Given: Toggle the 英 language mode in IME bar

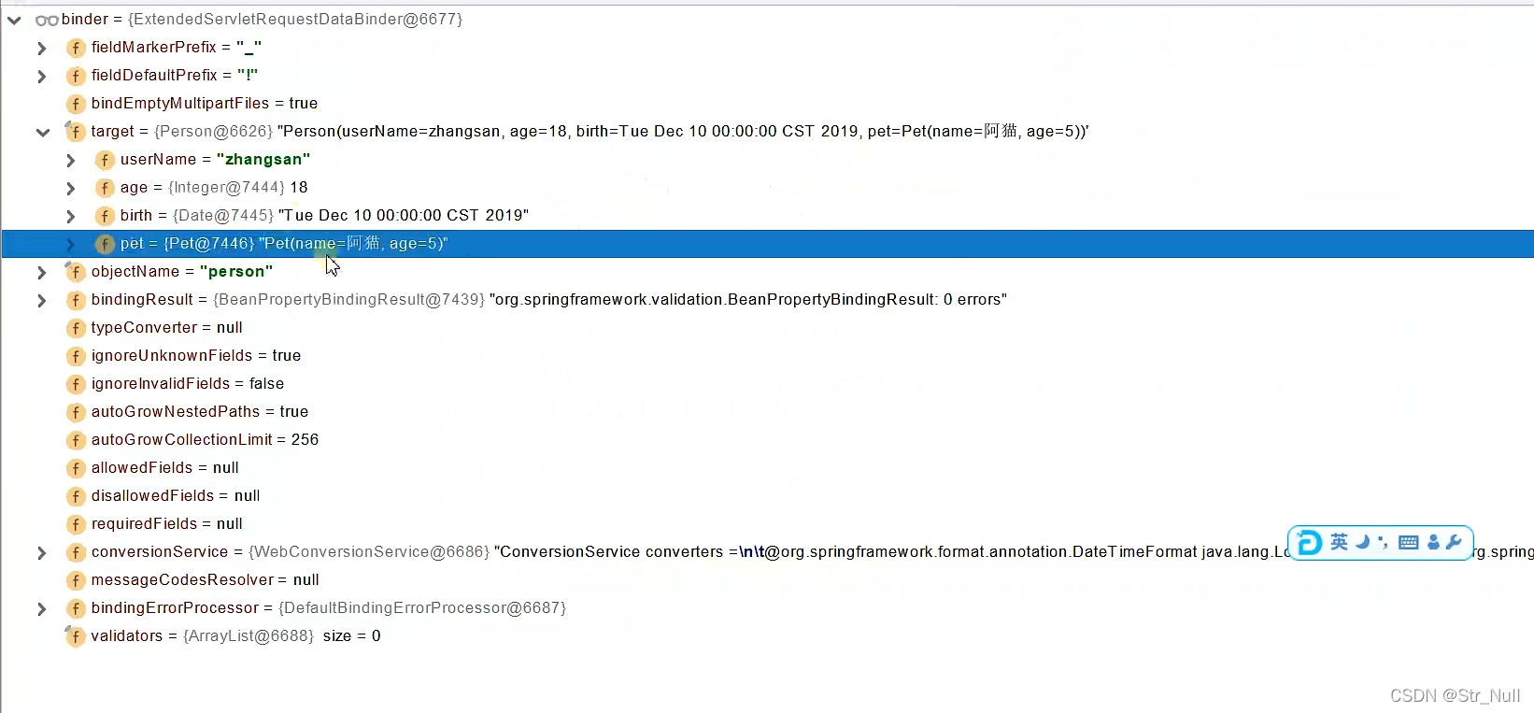Looking at the screenshot, I should [x=1340, y=542].
